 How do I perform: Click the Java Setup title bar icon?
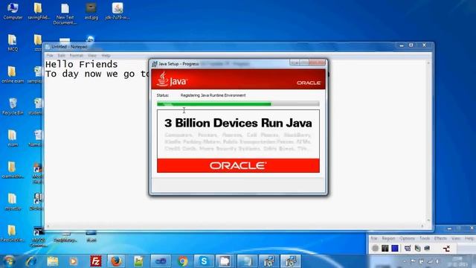pyautogui.click(x=155, y=64)
